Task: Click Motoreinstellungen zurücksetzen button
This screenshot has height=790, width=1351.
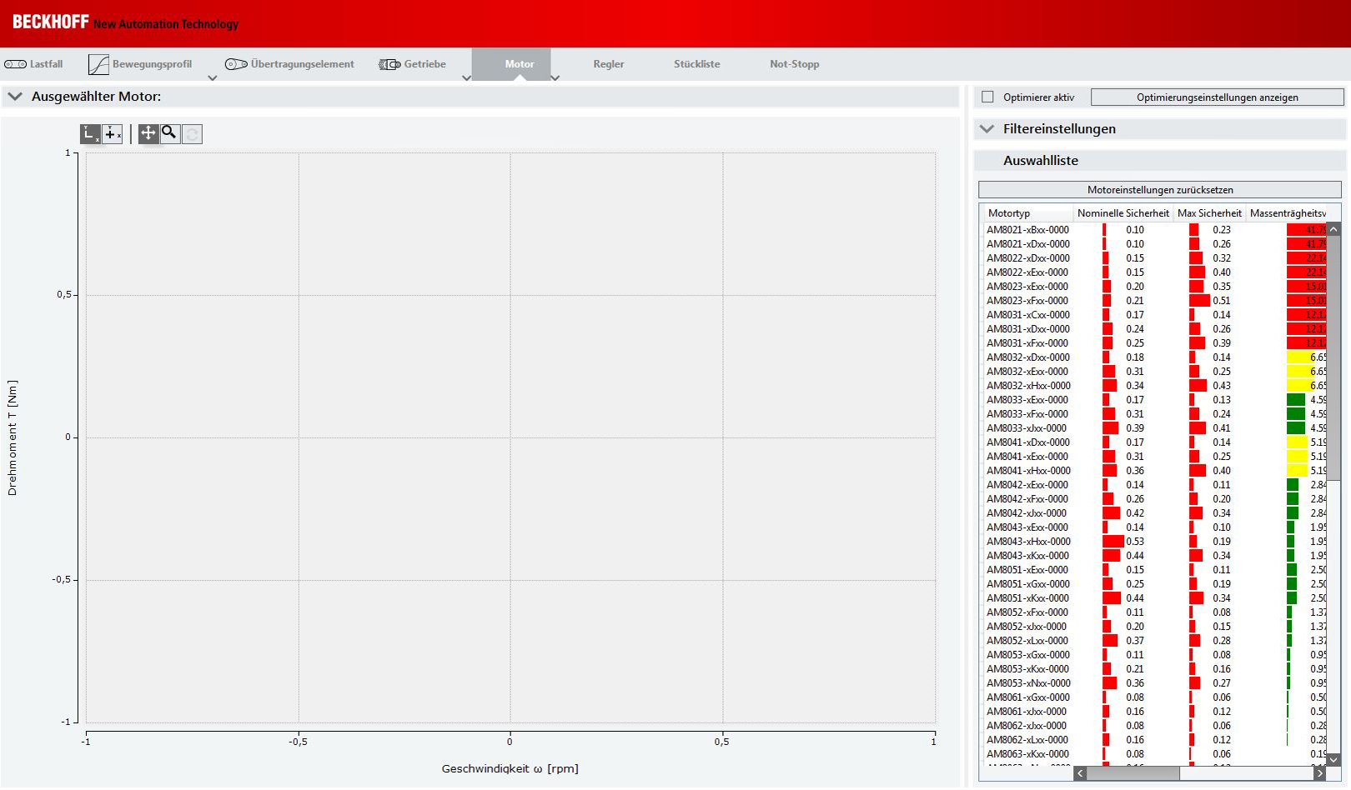Action: pos(1160,190)
